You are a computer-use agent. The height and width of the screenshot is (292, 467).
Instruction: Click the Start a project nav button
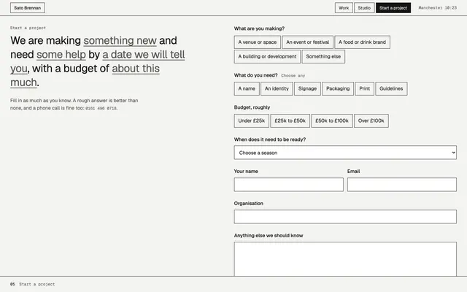[393, 8]
